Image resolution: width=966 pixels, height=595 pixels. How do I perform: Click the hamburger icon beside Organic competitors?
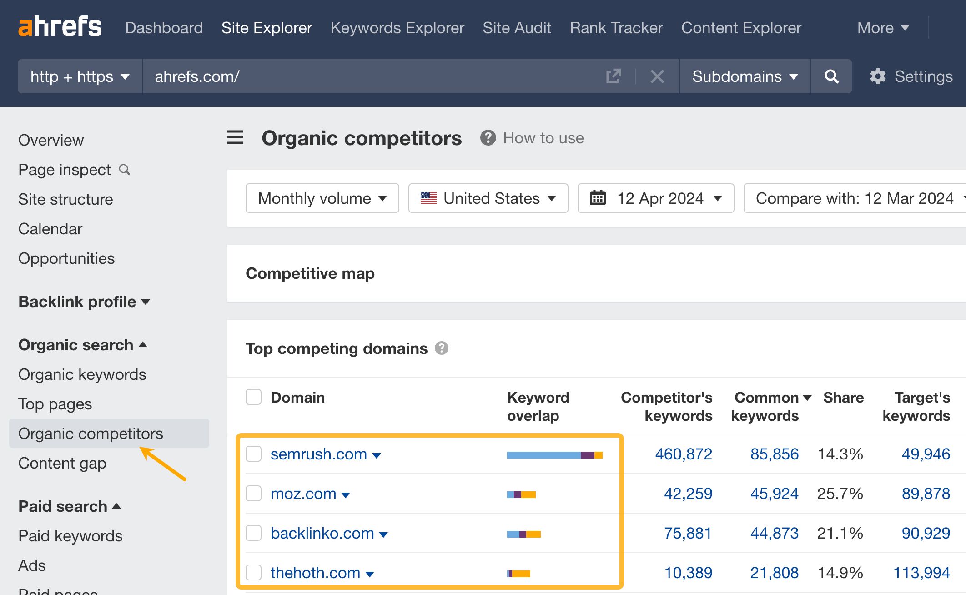tap(235, 138)
